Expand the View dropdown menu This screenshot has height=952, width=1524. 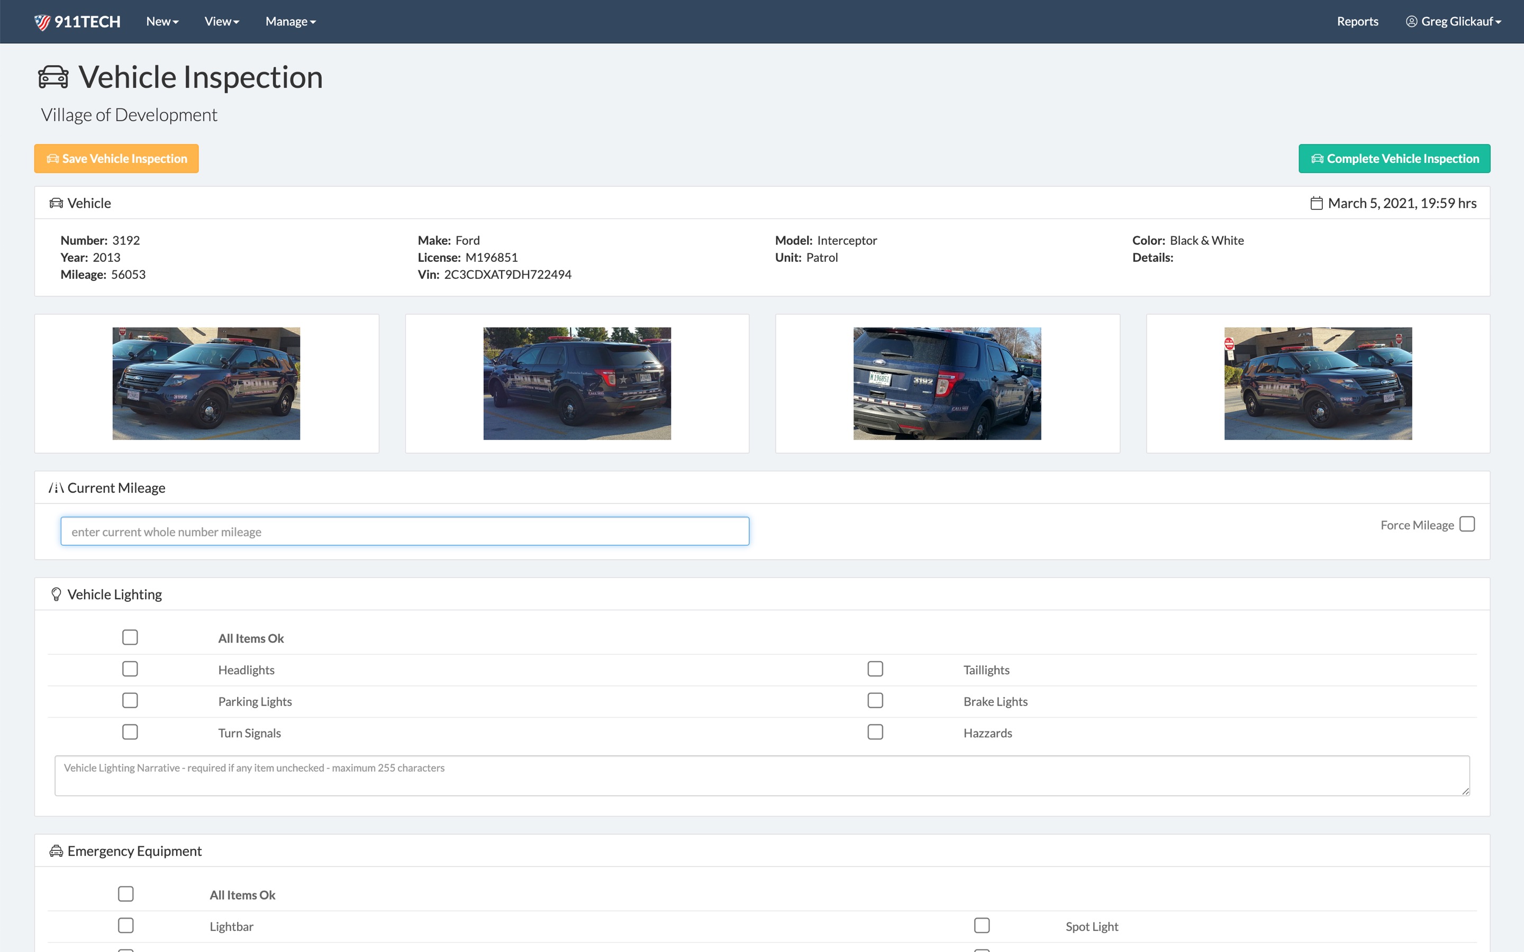point(222,21)
